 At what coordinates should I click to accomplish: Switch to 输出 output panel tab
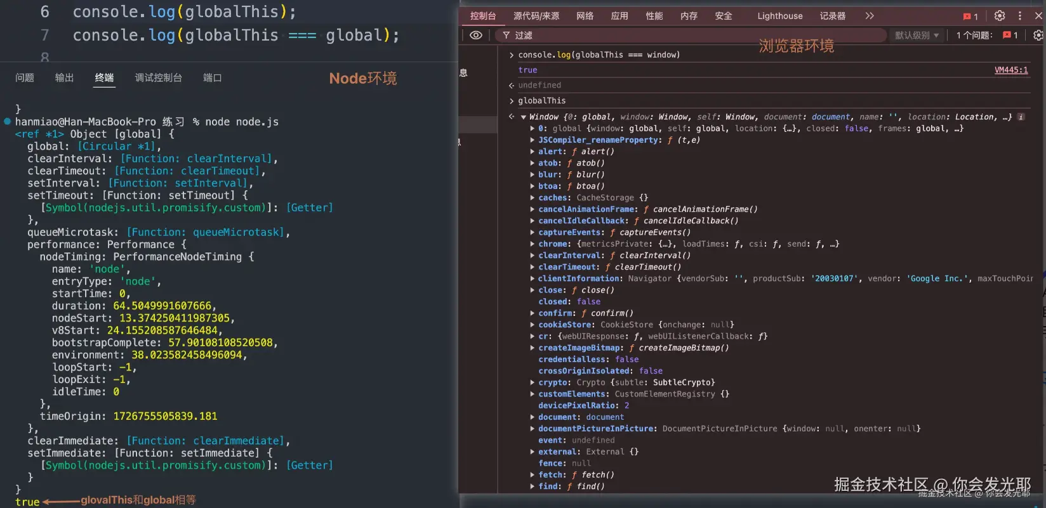click(x=65, y=78)
